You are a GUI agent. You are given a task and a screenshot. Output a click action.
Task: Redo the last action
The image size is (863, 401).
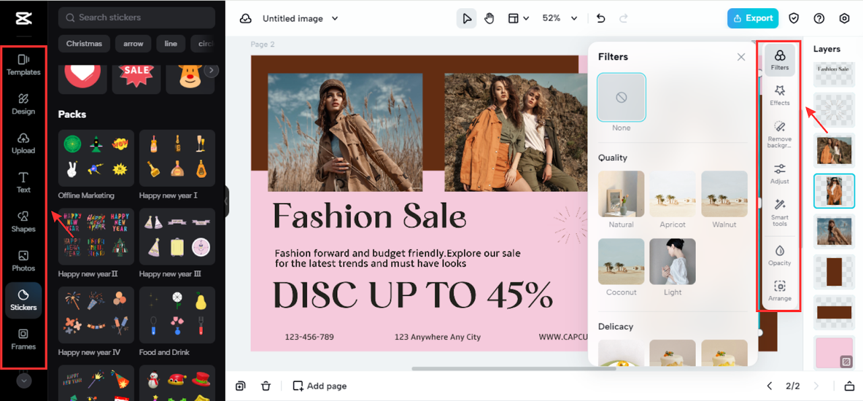(624, 18)
